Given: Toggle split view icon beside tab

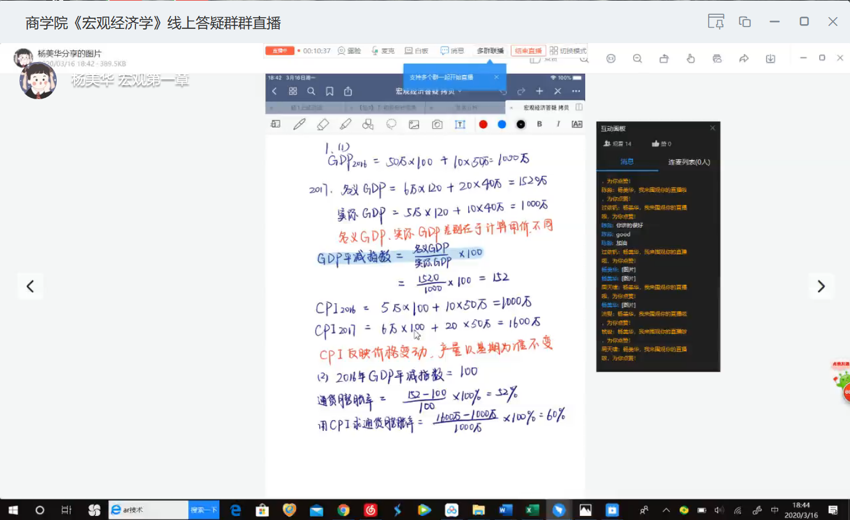Looking at the screenshot, I should [579, 107].
